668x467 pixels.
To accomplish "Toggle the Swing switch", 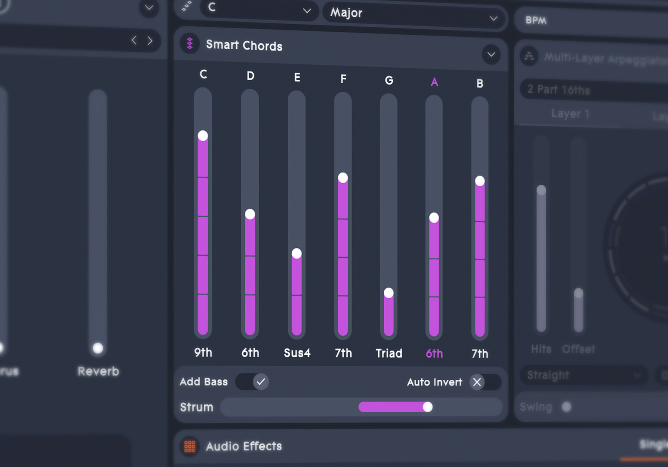I will (567, 407).
